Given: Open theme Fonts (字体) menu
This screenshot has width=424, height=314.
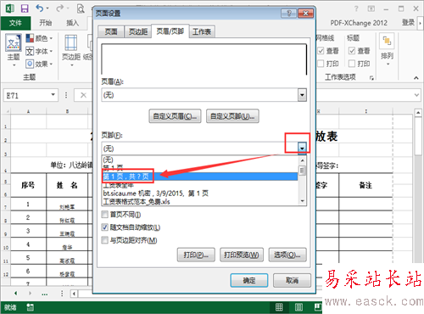Looking at the screenshot, I should tap(39, 51).
